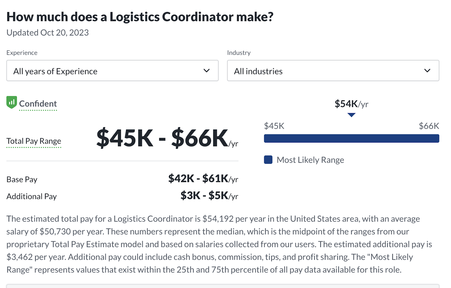Click the blue salary range bar
Screen dimensions: 451x288
tap(351, 138)
